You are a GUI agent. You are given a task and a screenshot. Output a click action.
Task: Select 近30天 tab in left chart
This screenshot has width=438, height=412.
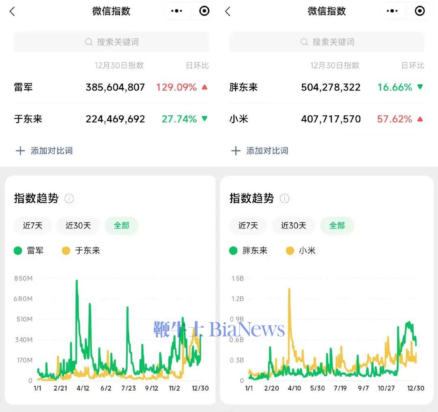click(x=78, y=226)
